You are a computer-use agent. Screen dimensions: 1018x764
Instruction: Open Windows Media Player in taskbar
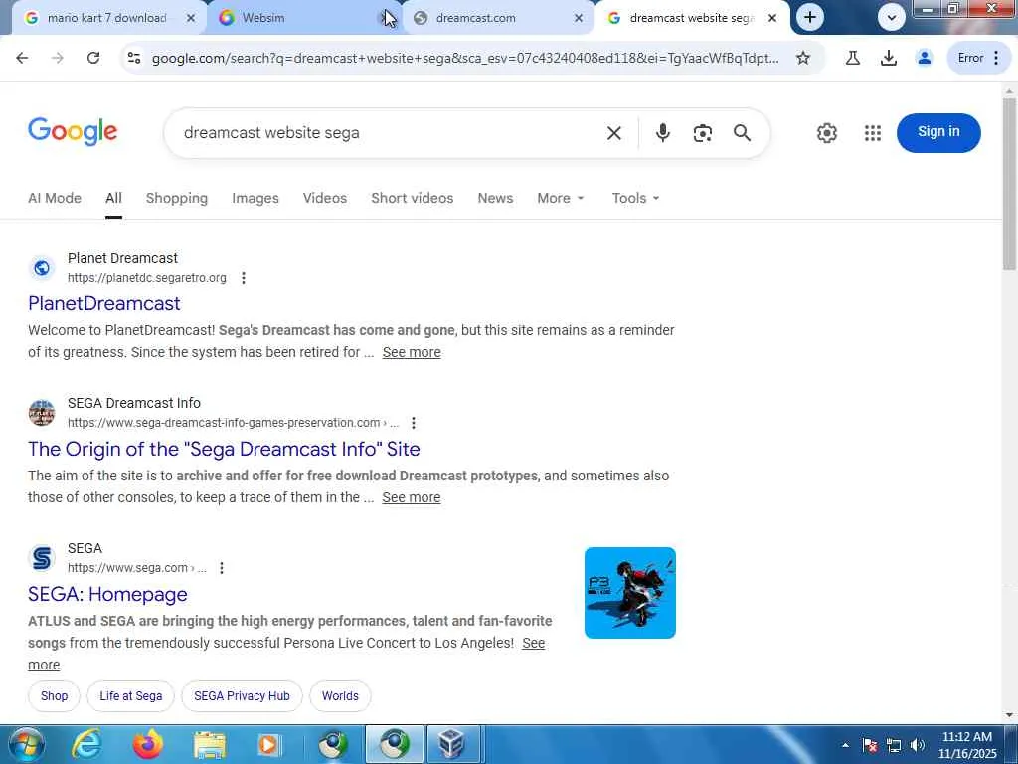(268, 744)
